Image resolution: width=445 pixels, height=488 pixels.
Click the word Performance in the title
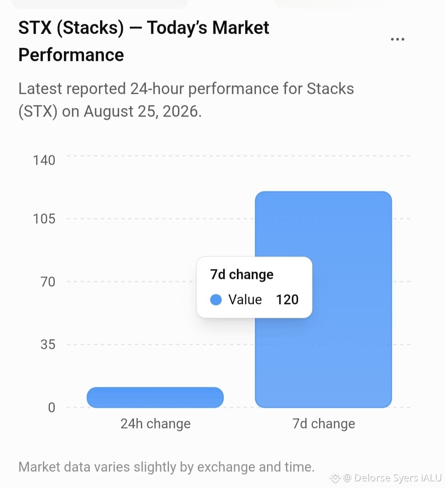[x=71, y=55]
